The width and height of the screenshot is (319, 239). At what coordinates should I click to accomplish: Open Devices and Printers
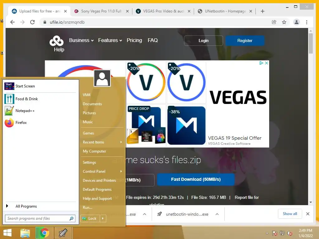pos(99,180)
